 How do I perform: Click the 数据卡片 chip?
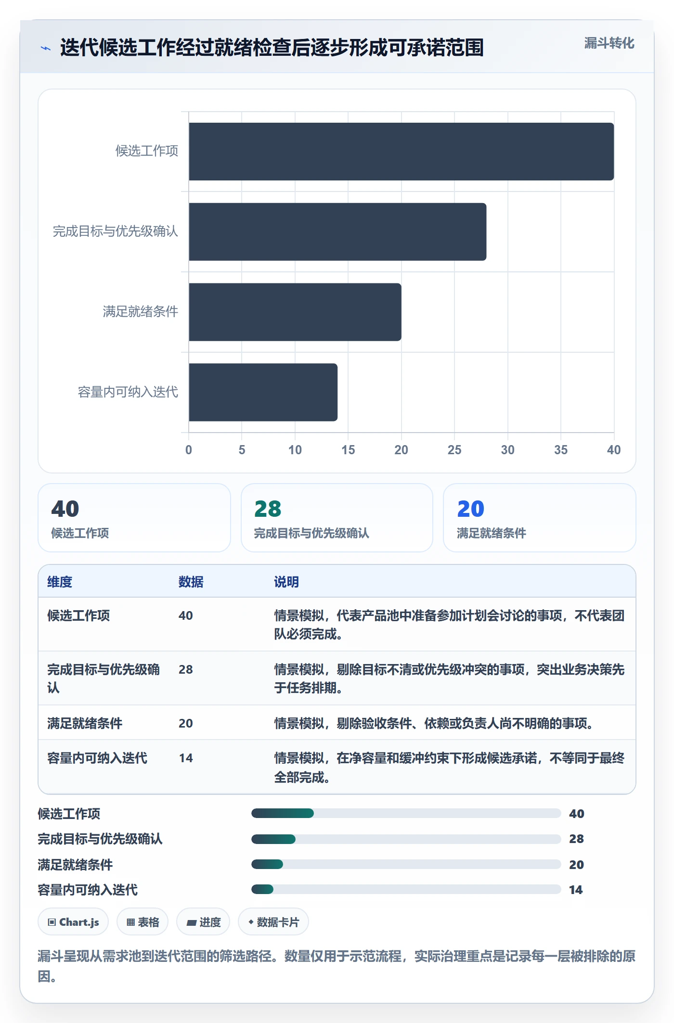coord(273,922)
